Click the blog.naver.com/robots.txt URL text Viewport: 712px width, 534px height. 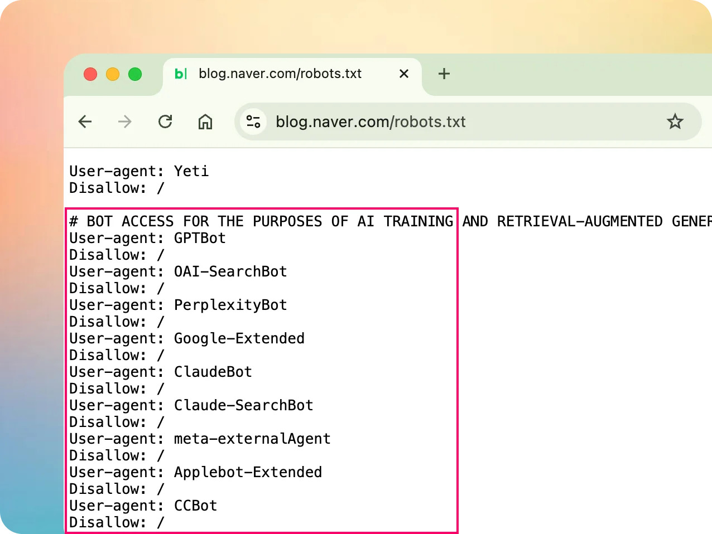pos(371,122)
